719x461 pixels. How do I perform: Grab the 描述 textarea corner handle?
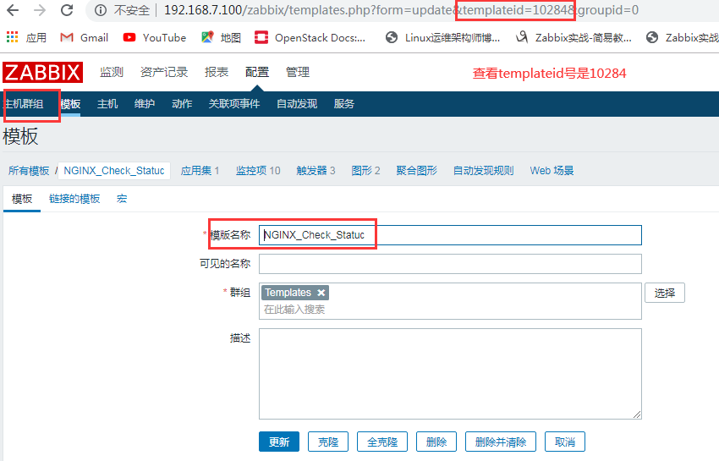point(637,414)
